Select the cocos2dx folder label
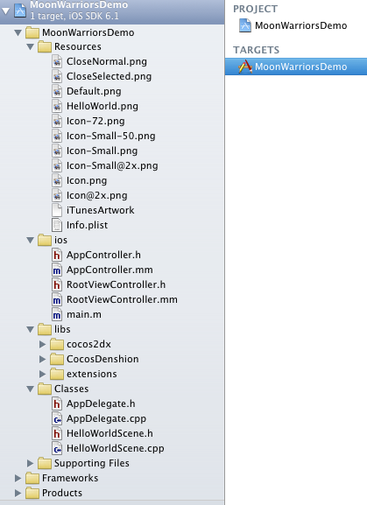Viewport: 367px width, 505px height. point(88,344)
